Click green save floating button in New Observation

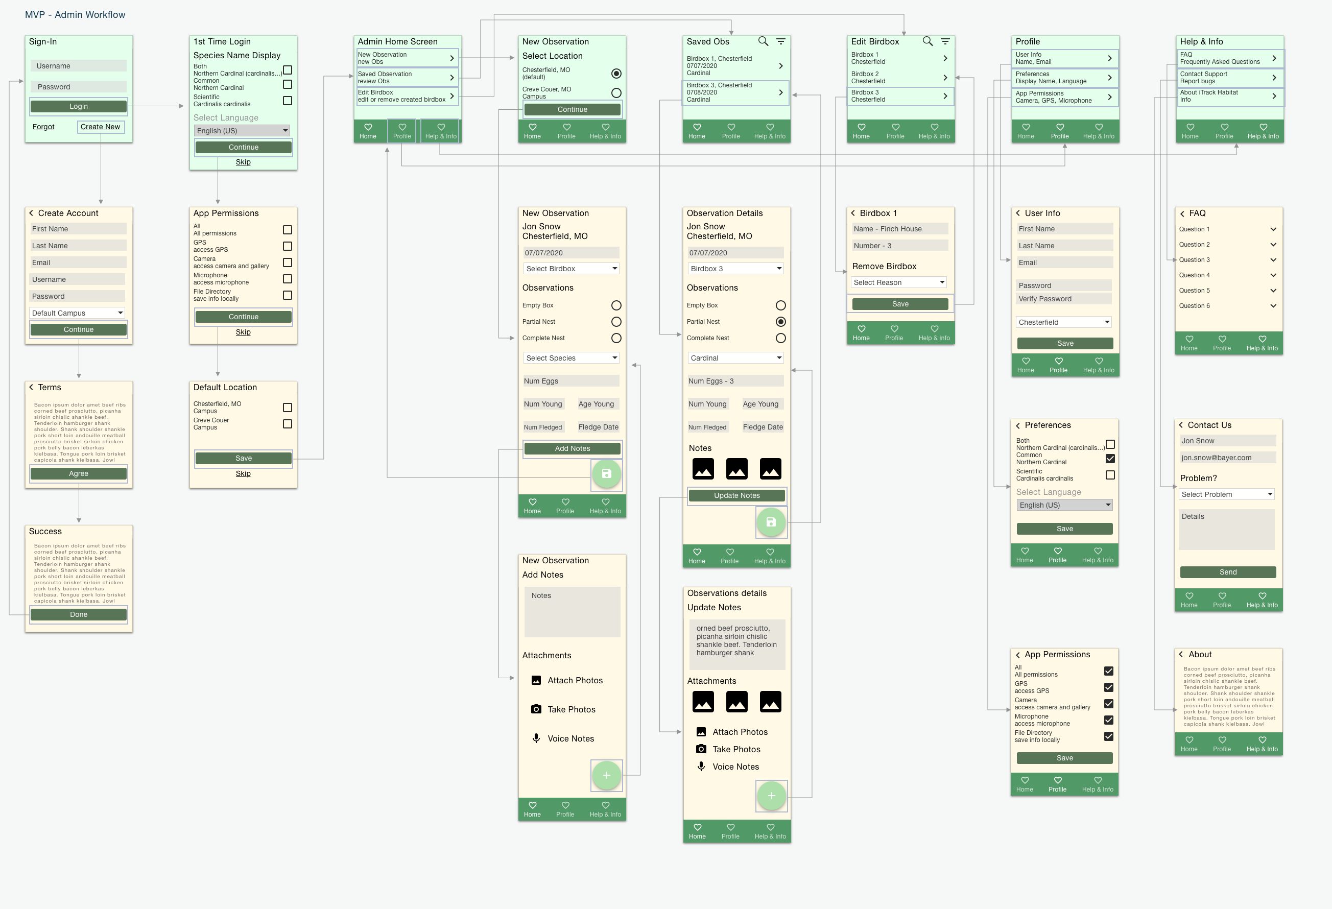[x=606, y=474]
